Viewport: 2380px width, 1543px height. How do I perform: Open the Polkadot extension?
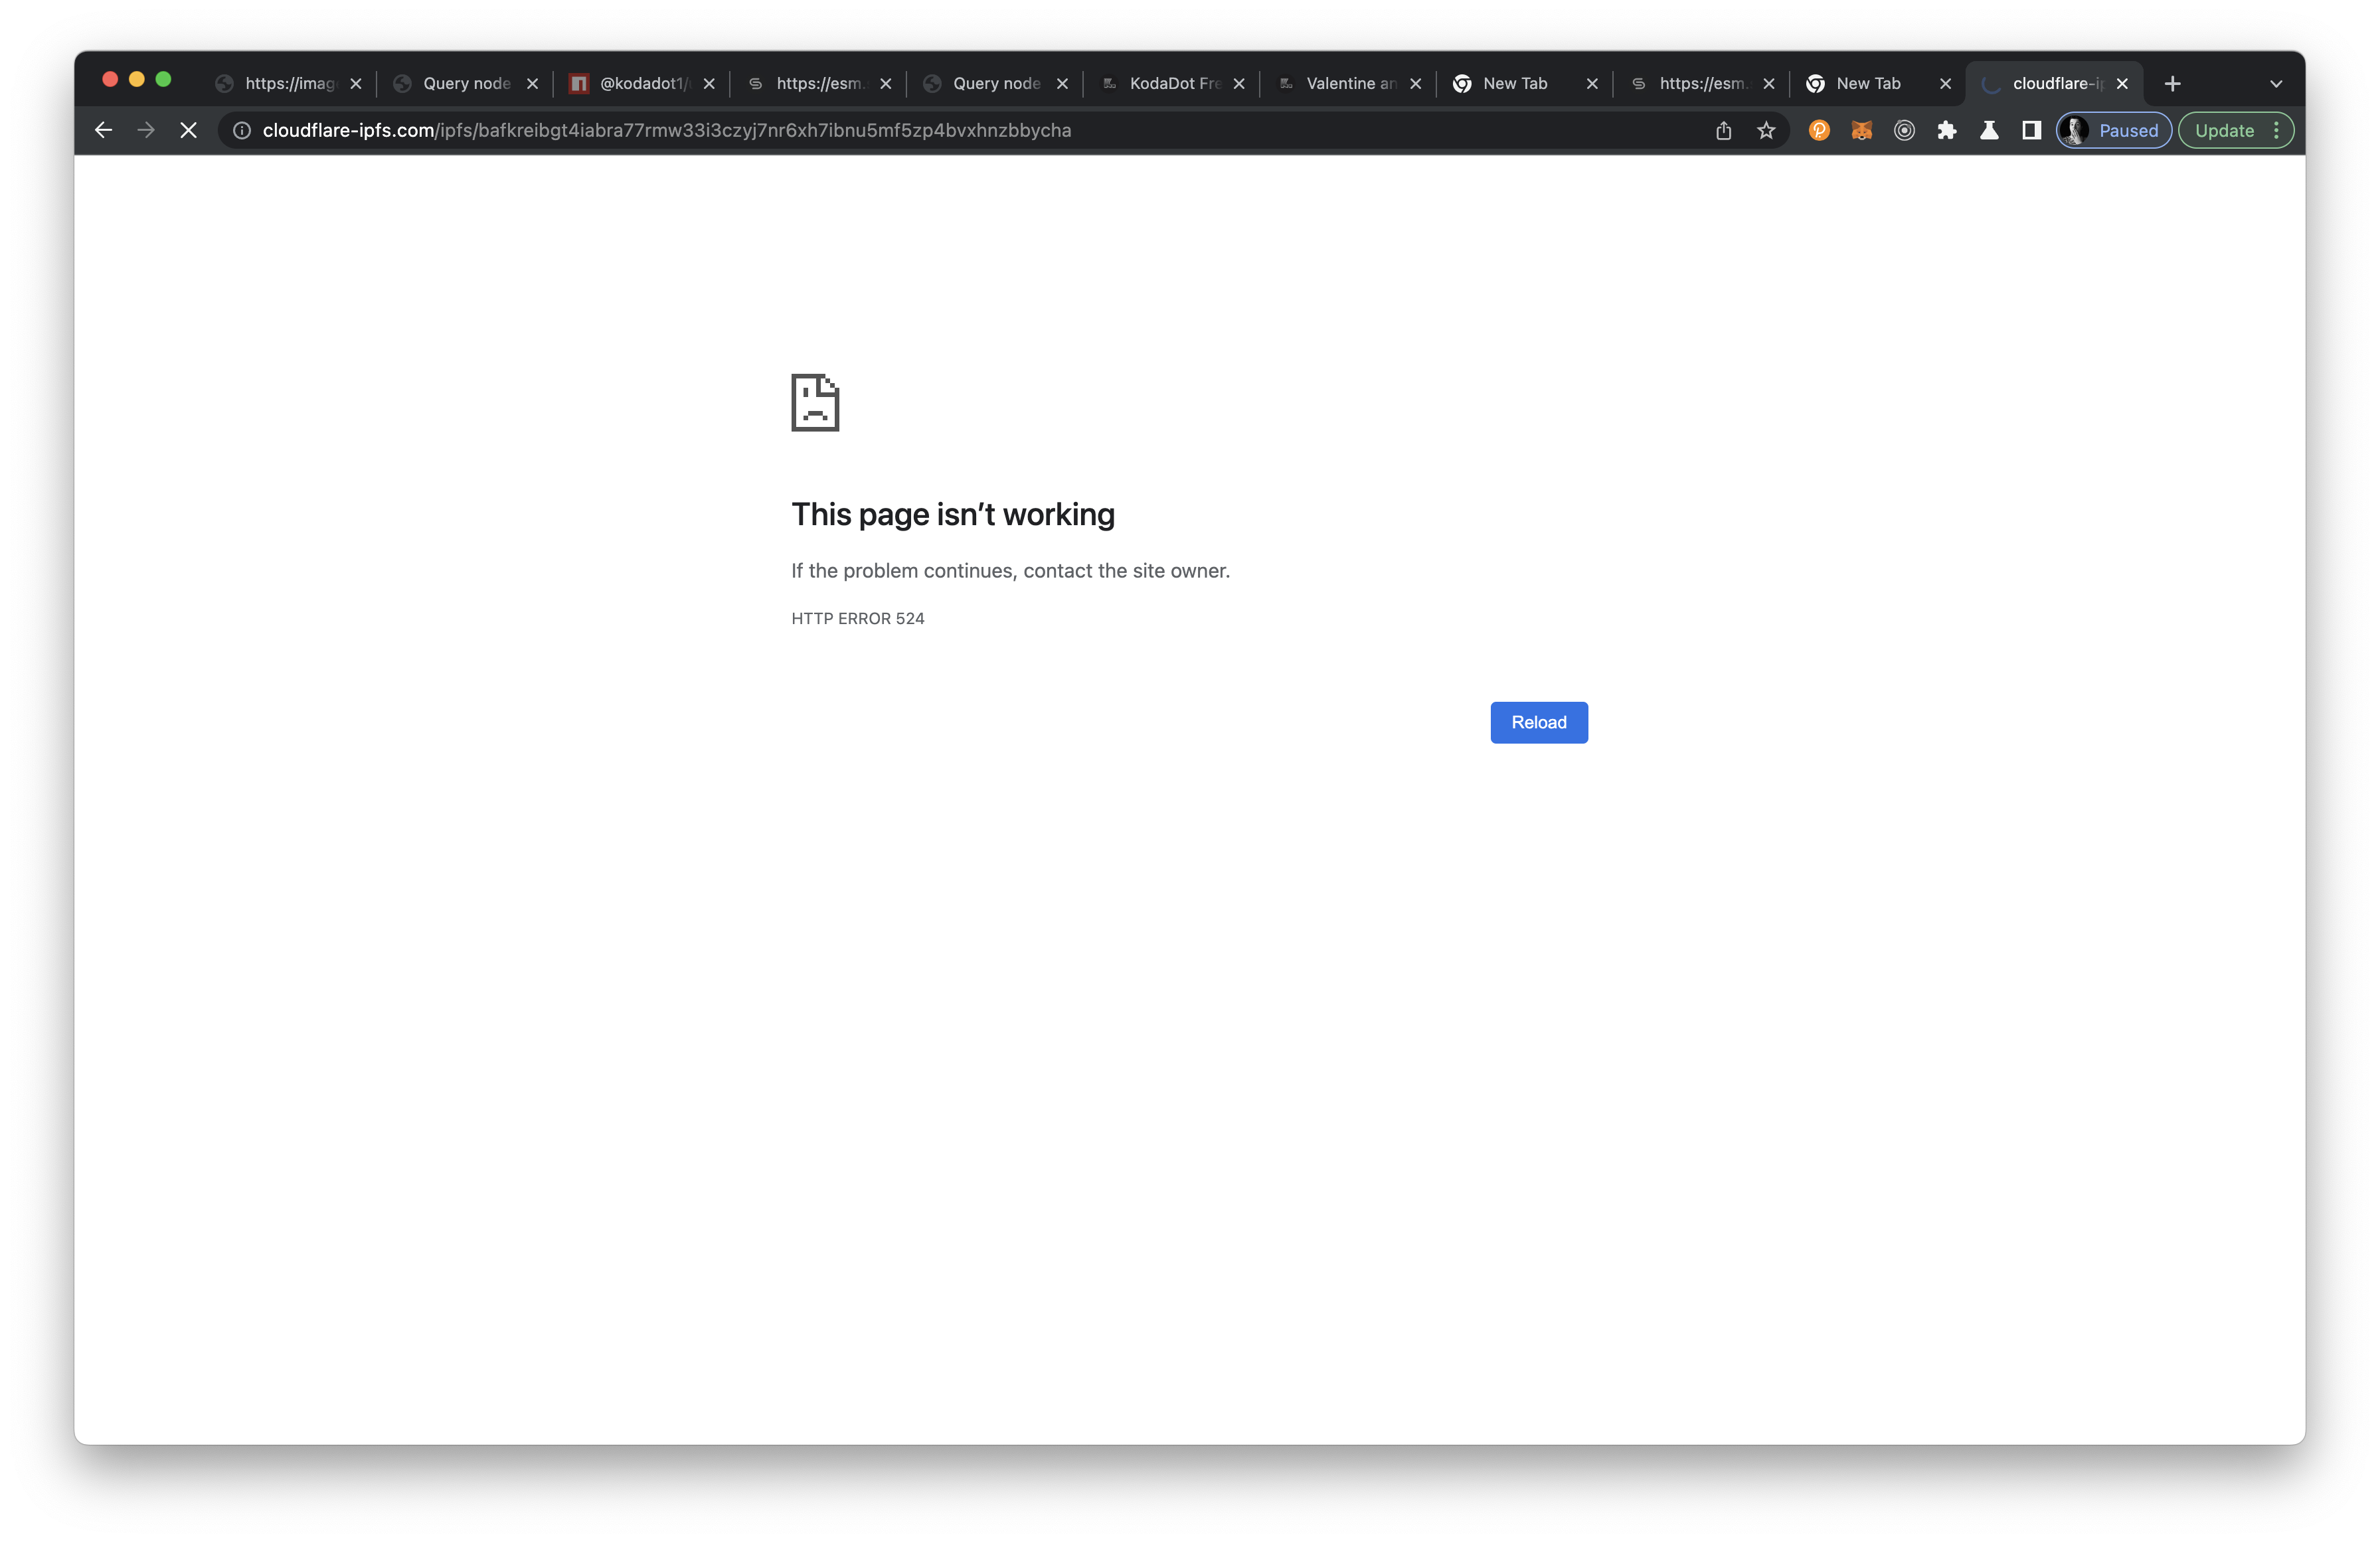pyautogui.click(x=1818, y=130)
